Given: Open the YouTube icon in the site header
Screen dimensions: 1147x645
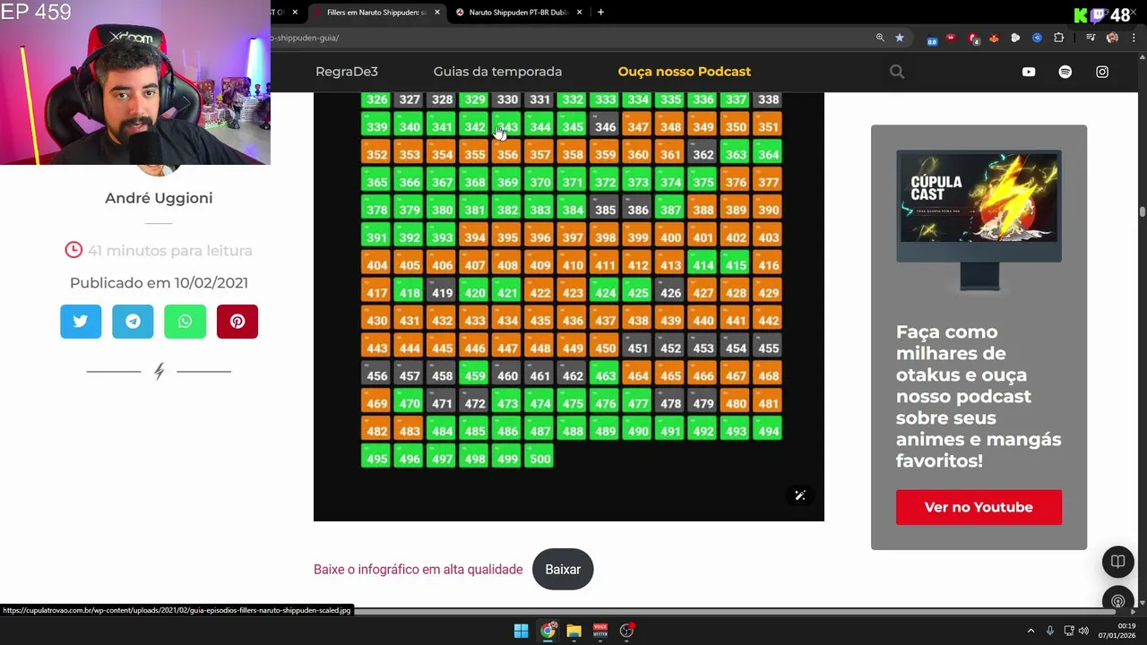Looking at the screenshot, I should point(1029,72).
